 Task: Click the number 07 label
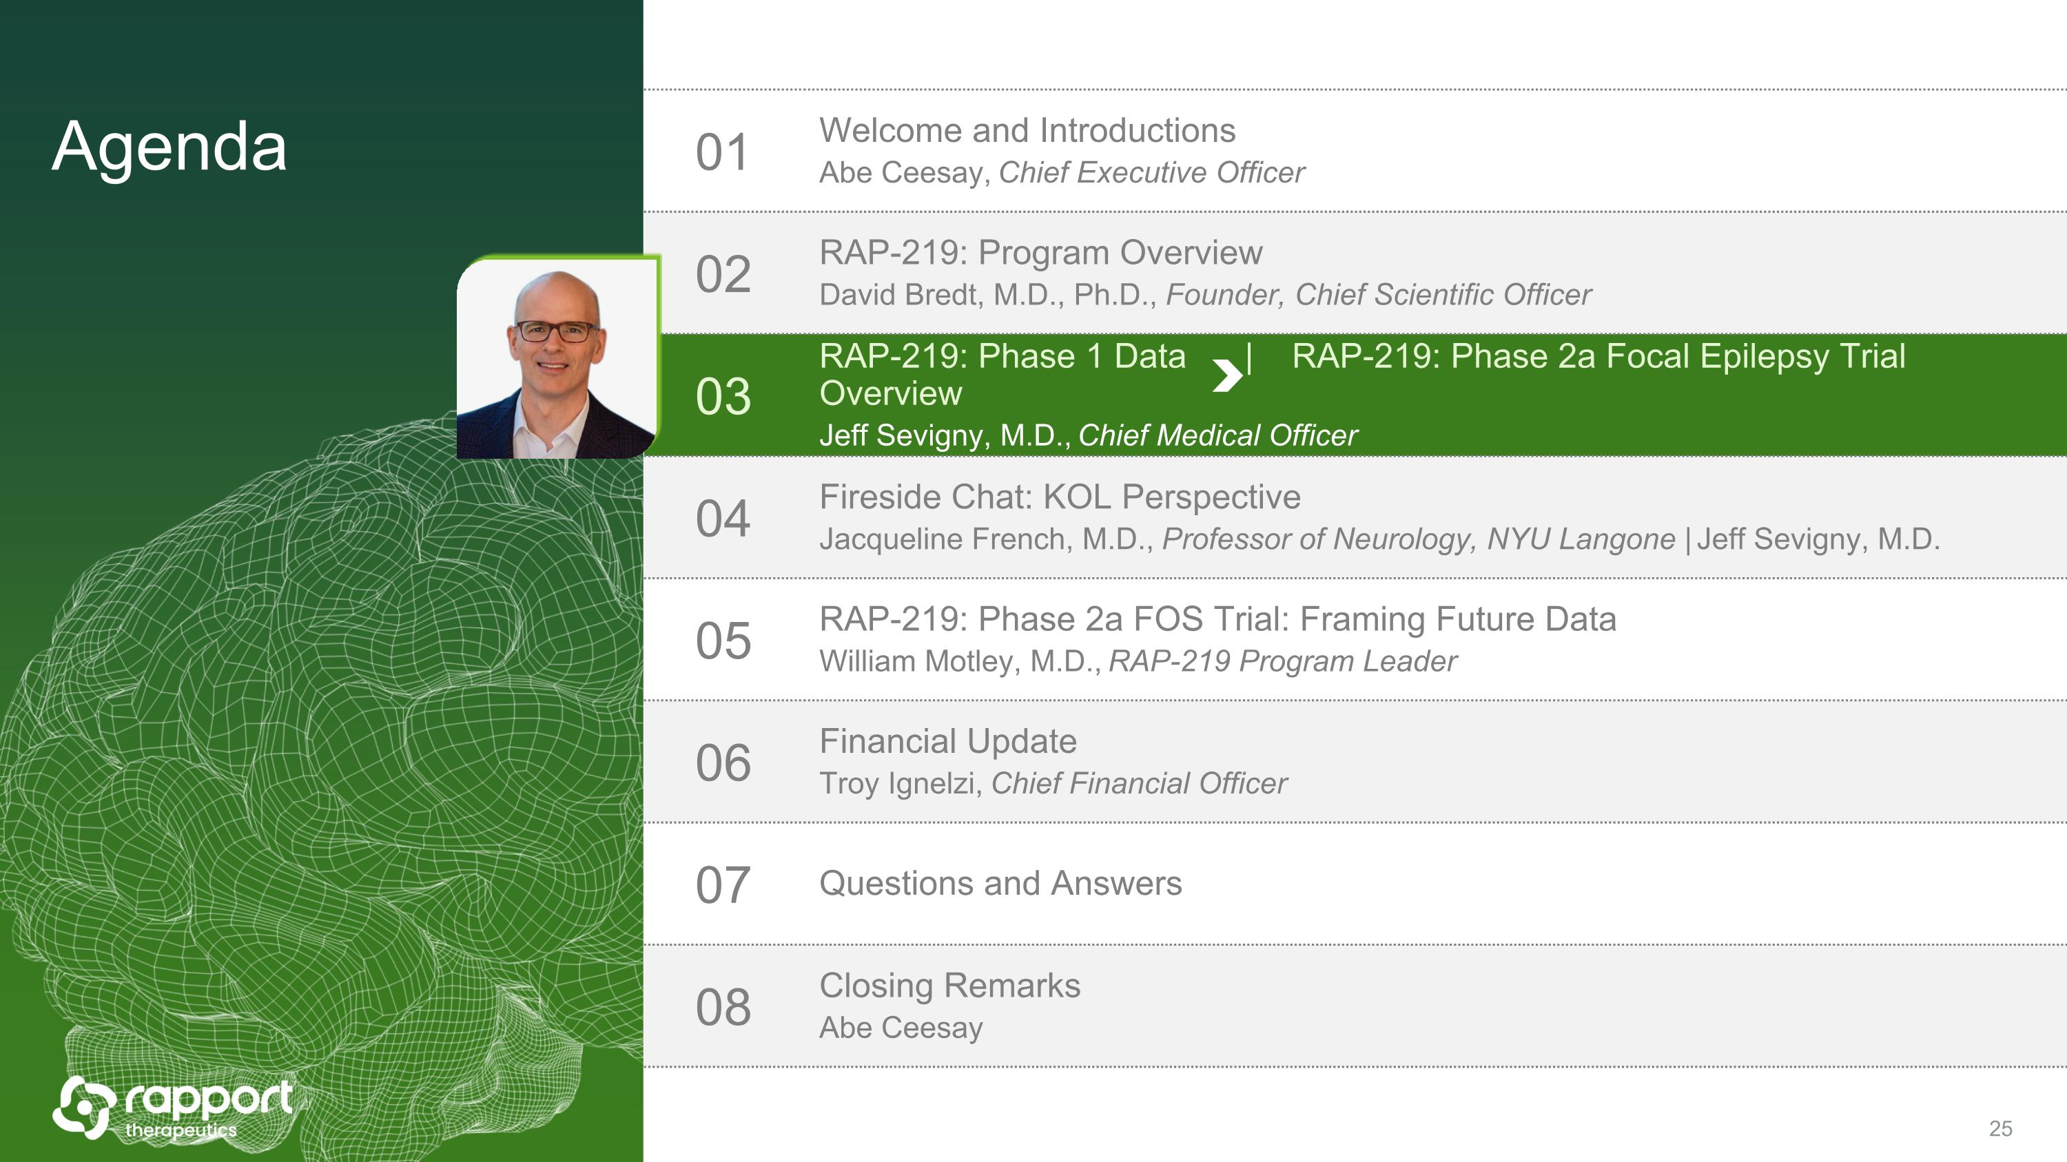pos(722,885)
